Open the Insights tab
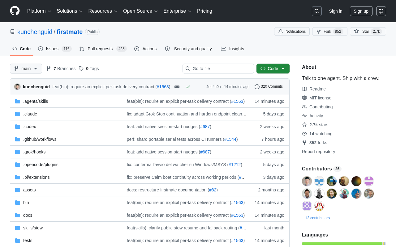The image size is (396, 247). pyautogui.click(x=232, y=49)
